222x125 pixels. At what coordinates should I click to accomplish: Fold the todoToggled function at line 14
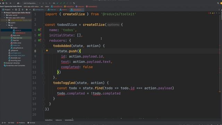[x=44, y=83]
